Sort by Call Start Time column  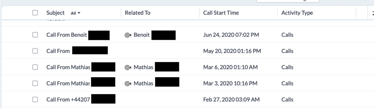(x=221, y=13)
